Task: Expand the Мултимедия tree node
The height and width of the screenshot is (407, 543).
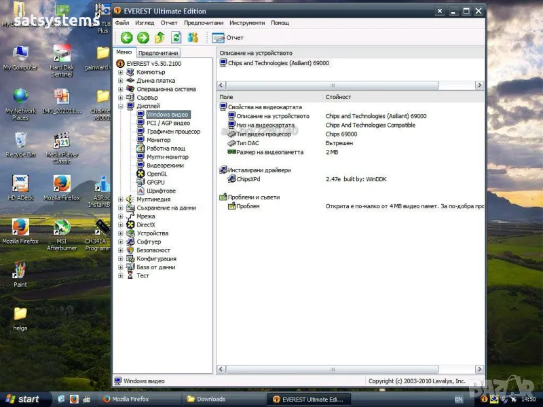Action: click(121, 199)
